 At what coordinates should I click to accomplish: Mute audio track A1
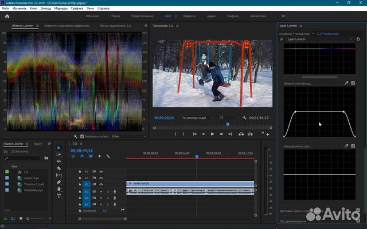click(101, 191)
